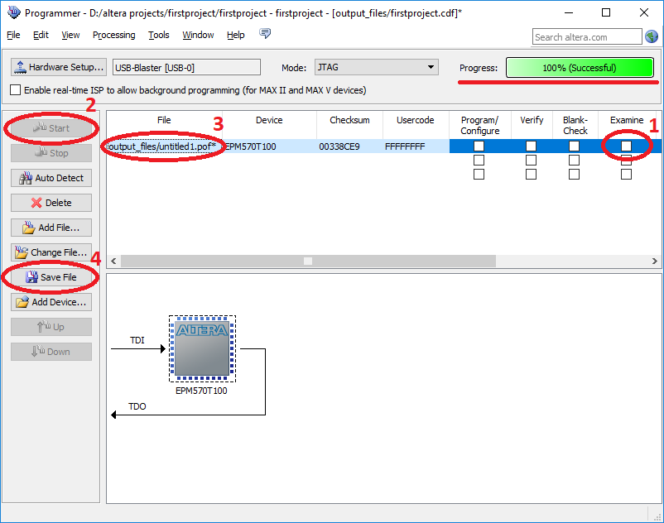Screen dimensions: 664x523
Task: Open the Window menu
Action: click(198, 35)
